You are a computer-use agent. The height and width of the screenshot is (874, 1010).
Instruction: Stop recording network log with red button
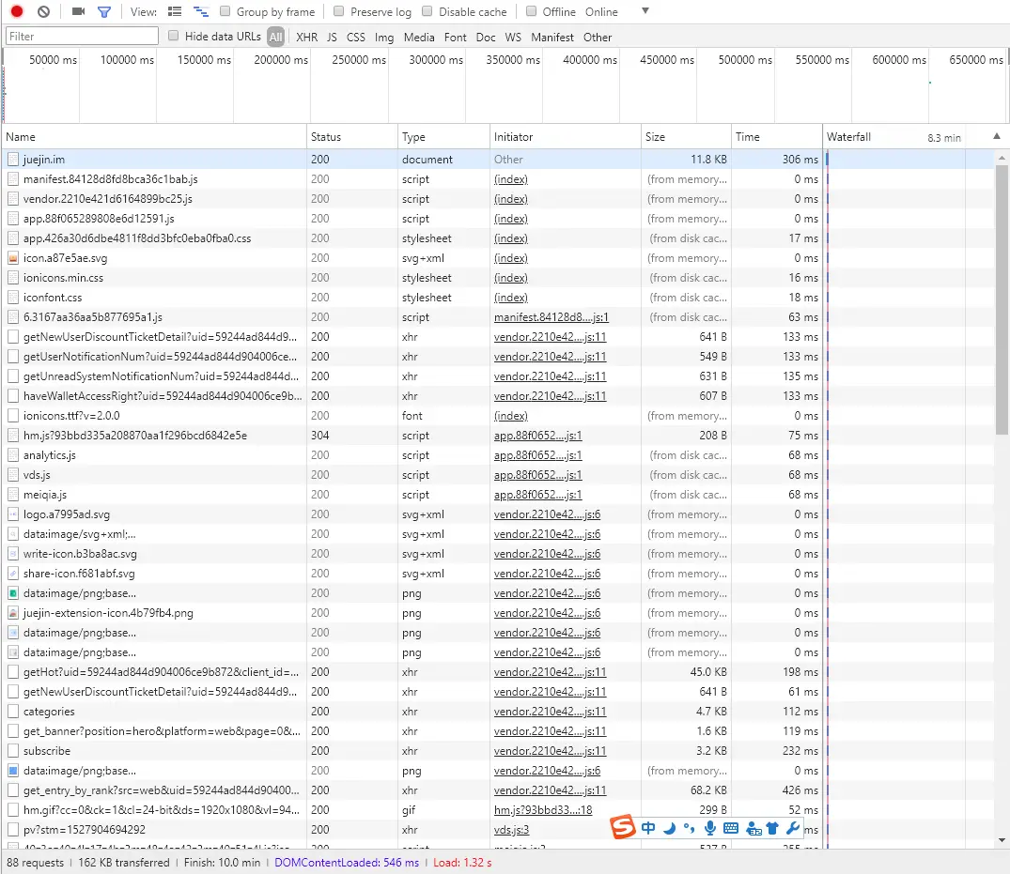click(17, 11)
